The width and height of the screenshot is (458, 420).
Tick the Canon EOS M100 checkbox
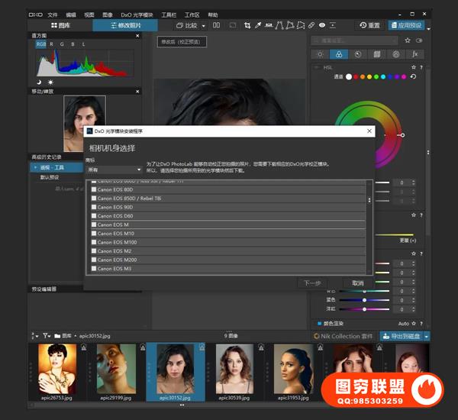coord(94,242)
